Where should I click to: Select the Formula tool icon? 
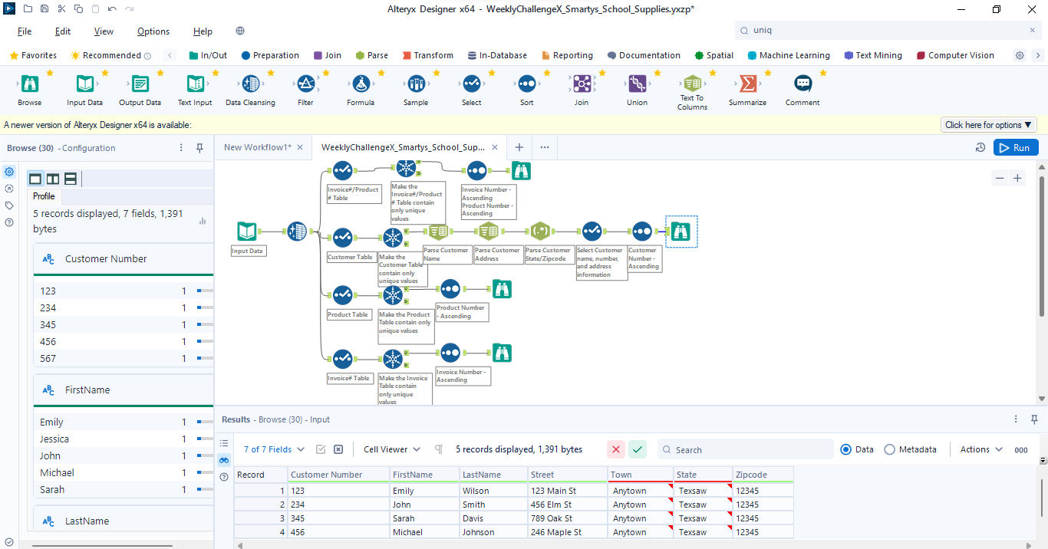(361, 84)
